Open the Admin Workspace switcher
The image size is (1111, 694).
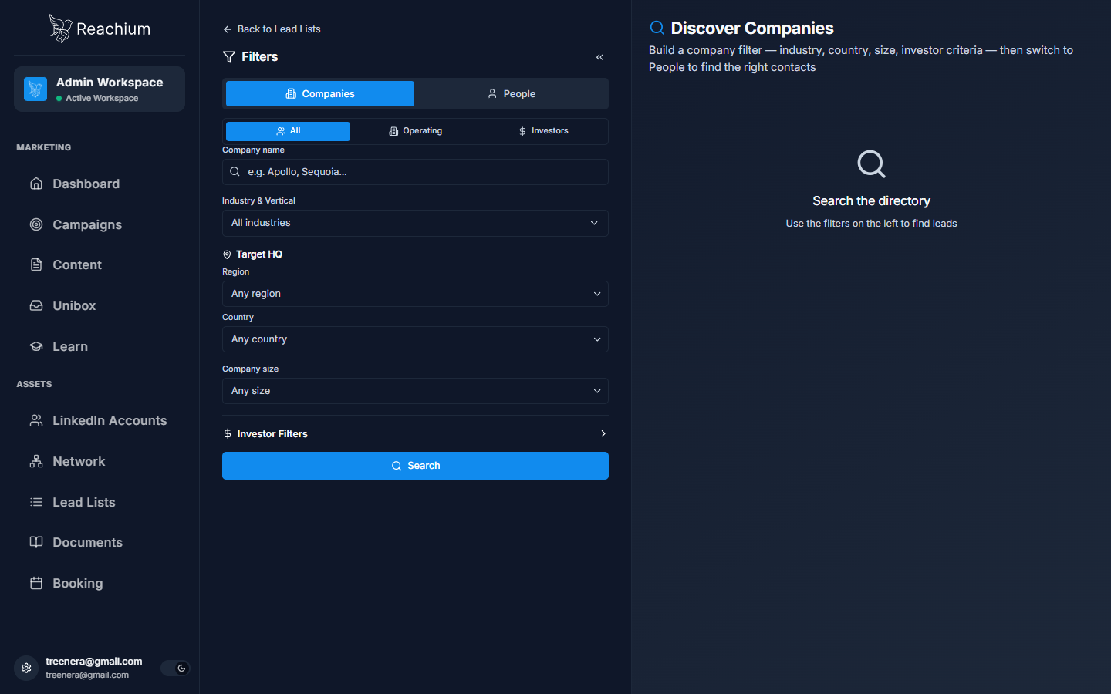[x=100, y=89]
